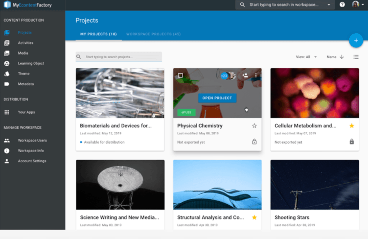The image size is (368, 239).
Task: Open the View: All filter dropdown
Action: [x=307, y=57]
